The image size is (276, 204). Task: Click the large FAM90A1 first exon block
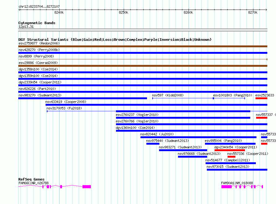coord(226,187)
